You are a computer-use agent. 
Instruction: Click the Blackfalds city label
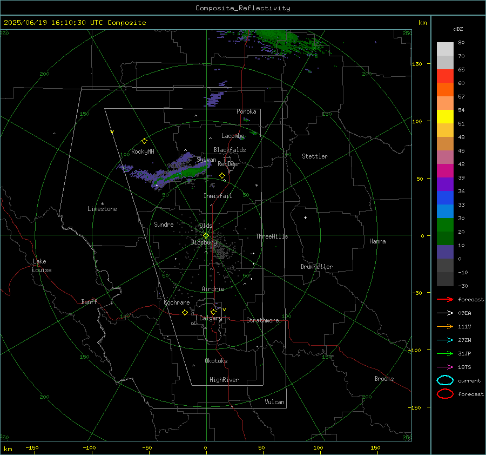click(x=230, y=150)
